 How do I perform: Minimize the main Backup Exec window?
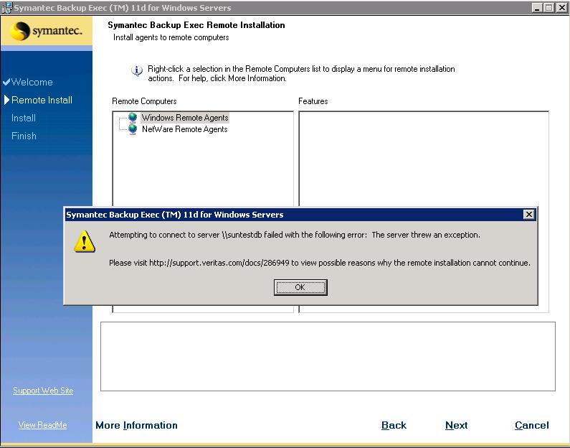click(x=536, y=7)
